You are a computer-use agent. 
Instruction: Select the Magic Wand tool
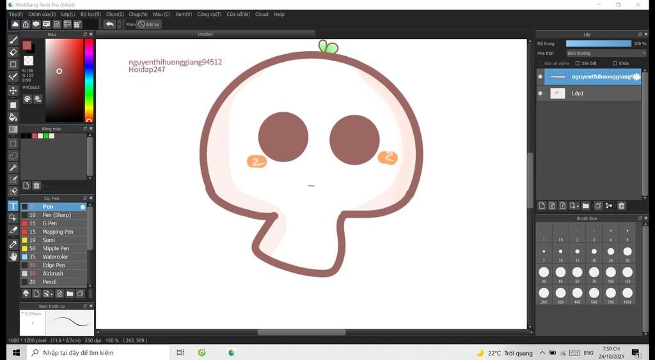coord(13,167)
